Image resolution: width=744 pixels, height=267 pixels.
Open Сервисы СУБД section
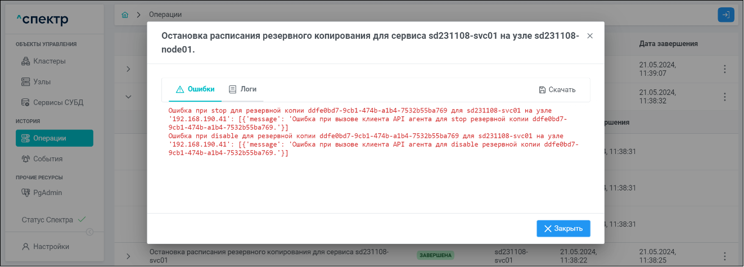pos(54,102)
